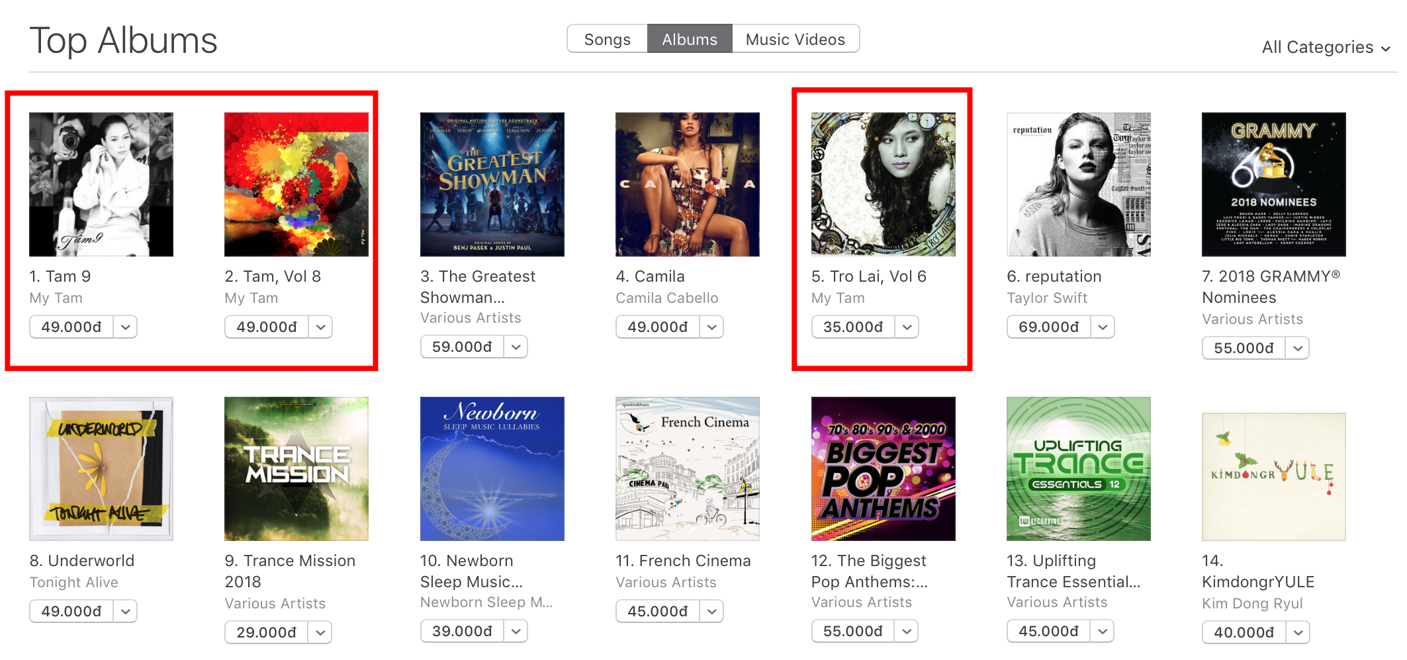This screenshot has height=660, width=1407.
Task: Open The Greatest Showman album artwork
Action: click(492, 185)
